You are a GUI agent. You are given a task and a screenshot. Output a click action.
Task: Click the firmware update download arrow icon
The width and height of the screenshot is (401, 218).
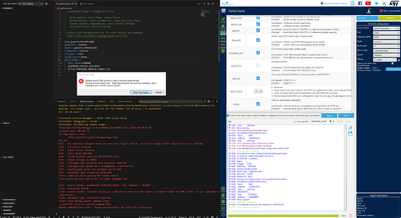coord(369,10)
